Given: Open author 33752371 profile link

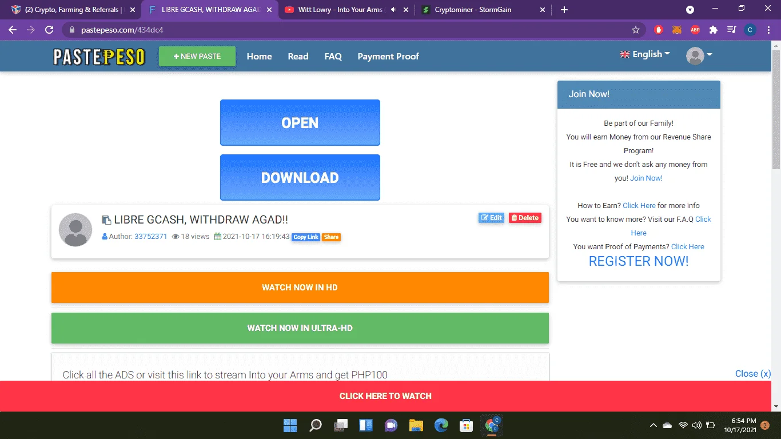Looking at the screenshot, I should click(150, 236).
